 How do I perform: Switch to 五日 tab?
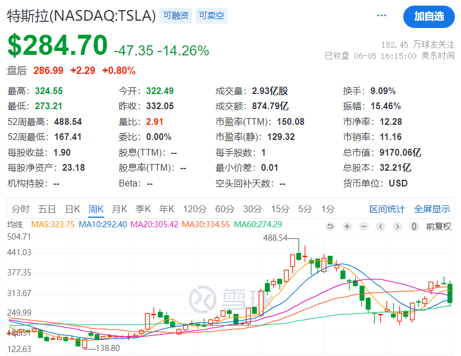[46, 209]
